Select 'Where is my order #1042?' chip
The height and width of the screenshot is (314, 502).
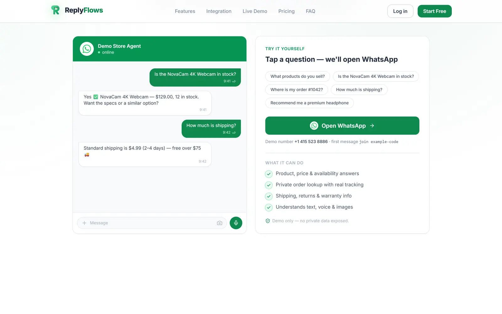296,89
